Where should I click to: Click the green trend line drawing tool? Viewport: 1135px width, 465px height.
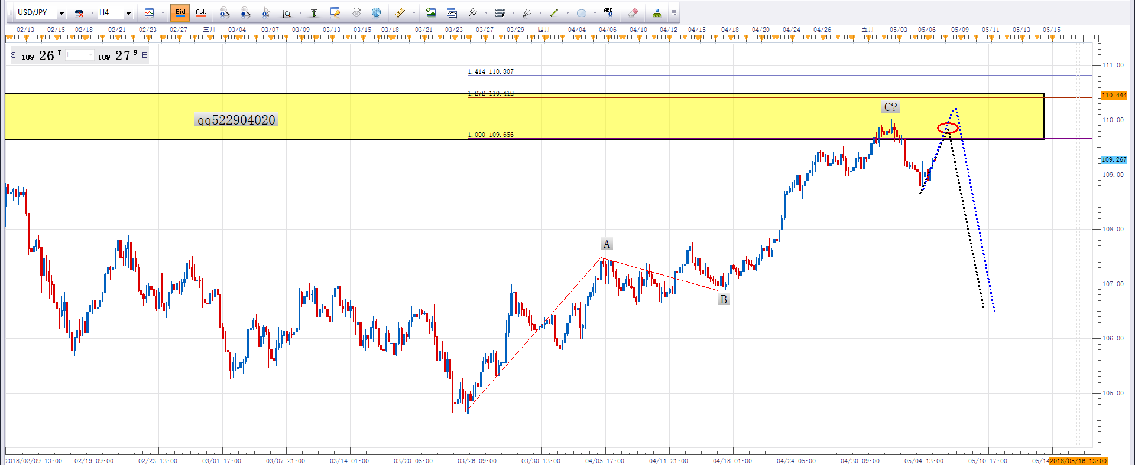[x=554, y=12]
